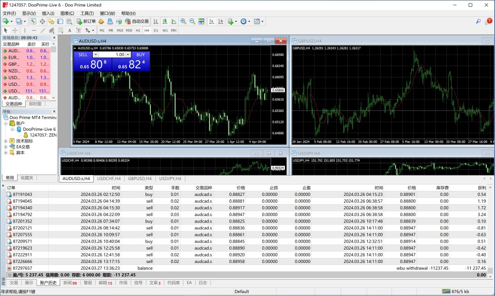Switch to the USDCHF,H4 chart tab

tap(108, 179)
